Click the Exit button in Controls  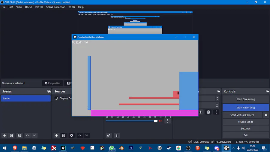point(245,135)
